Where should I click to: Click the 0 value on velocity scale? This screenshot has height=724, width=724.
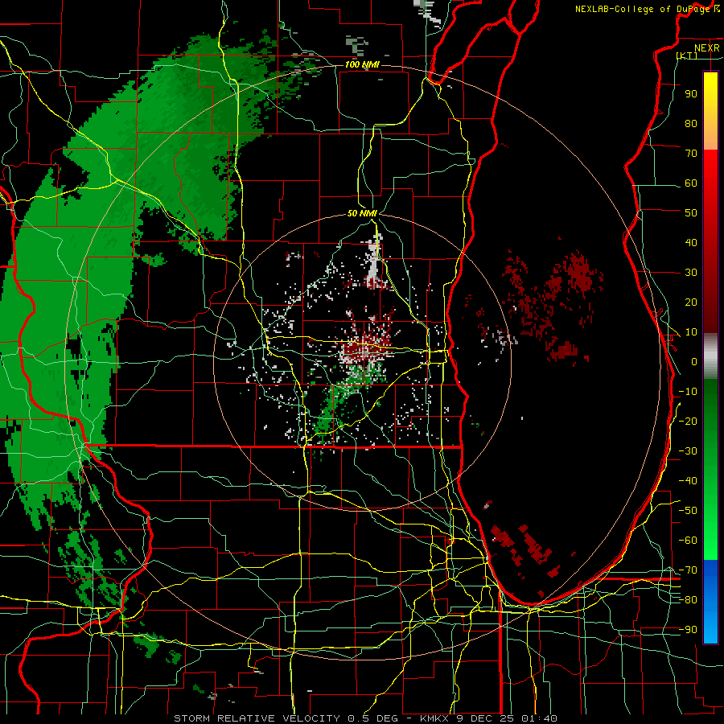(694, 361)
